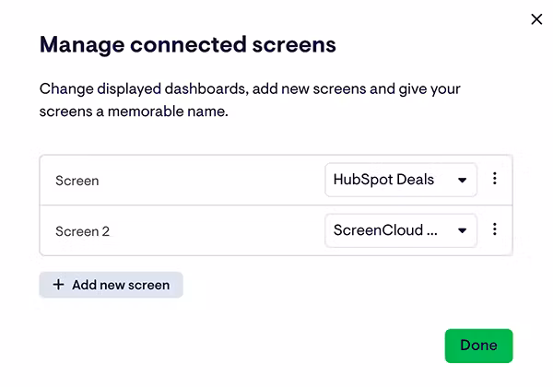Click the caret arrow on ScreenCloud dropdown
Viewport: 553px width, 387px height.
[x=462, y=230]
